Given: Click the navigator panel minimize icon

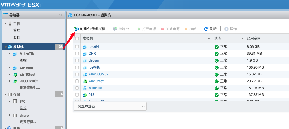Looking at the screenshot, I should (60, 15).
